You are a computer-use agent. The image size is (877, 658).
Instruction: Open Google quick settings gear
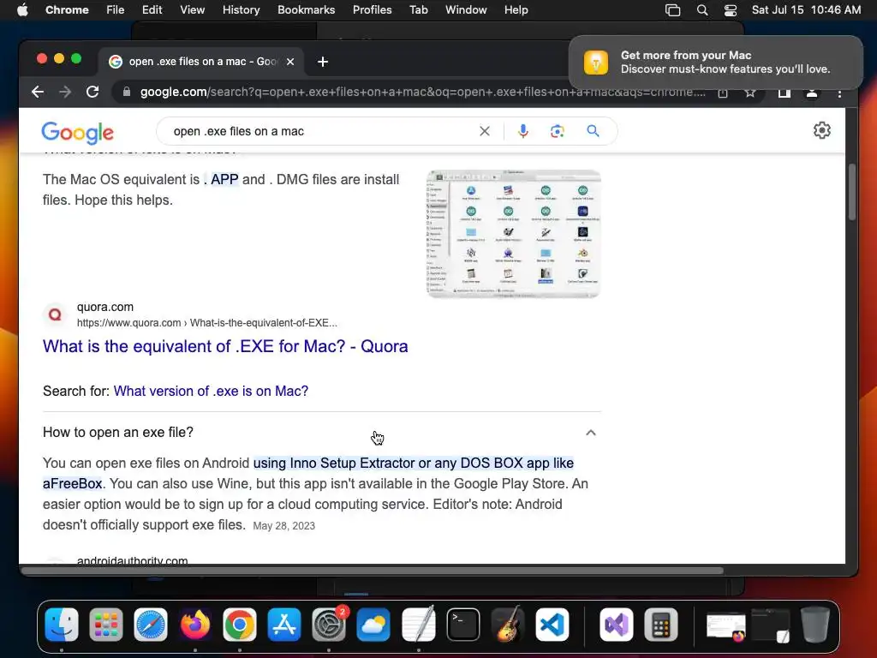[821, 130]
